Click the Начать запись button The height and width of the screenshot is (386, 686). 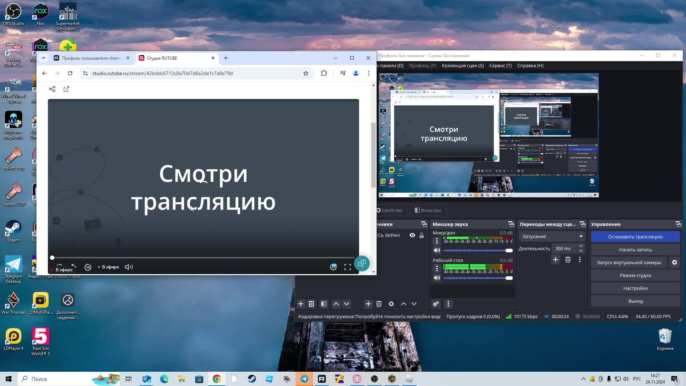pos(635,249)
